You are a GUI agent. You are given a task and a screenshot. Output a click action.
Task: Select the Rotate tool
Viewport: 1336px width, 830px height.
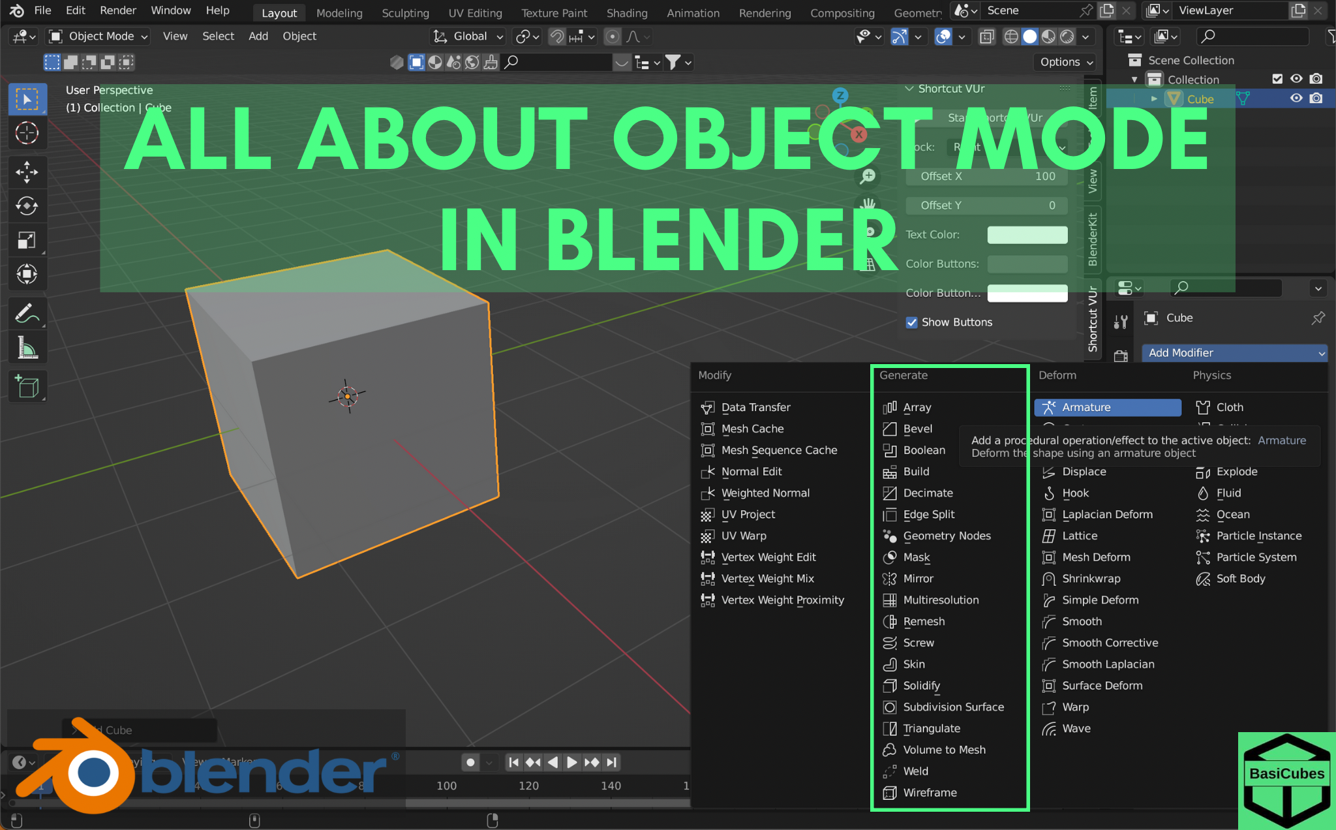pyautogui.click(x=27, y=206)
